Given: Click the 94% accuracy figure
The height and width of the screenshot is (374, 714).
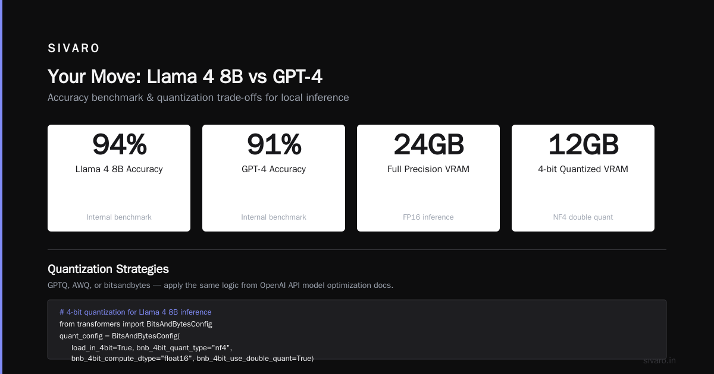Looking at the screenshot, I should click(119, 145).
